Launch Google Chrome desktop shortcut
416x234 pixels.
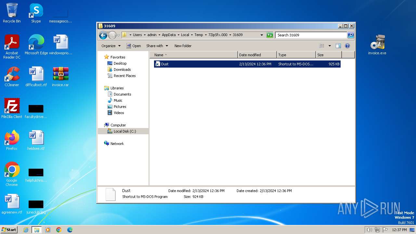[12, 174]
